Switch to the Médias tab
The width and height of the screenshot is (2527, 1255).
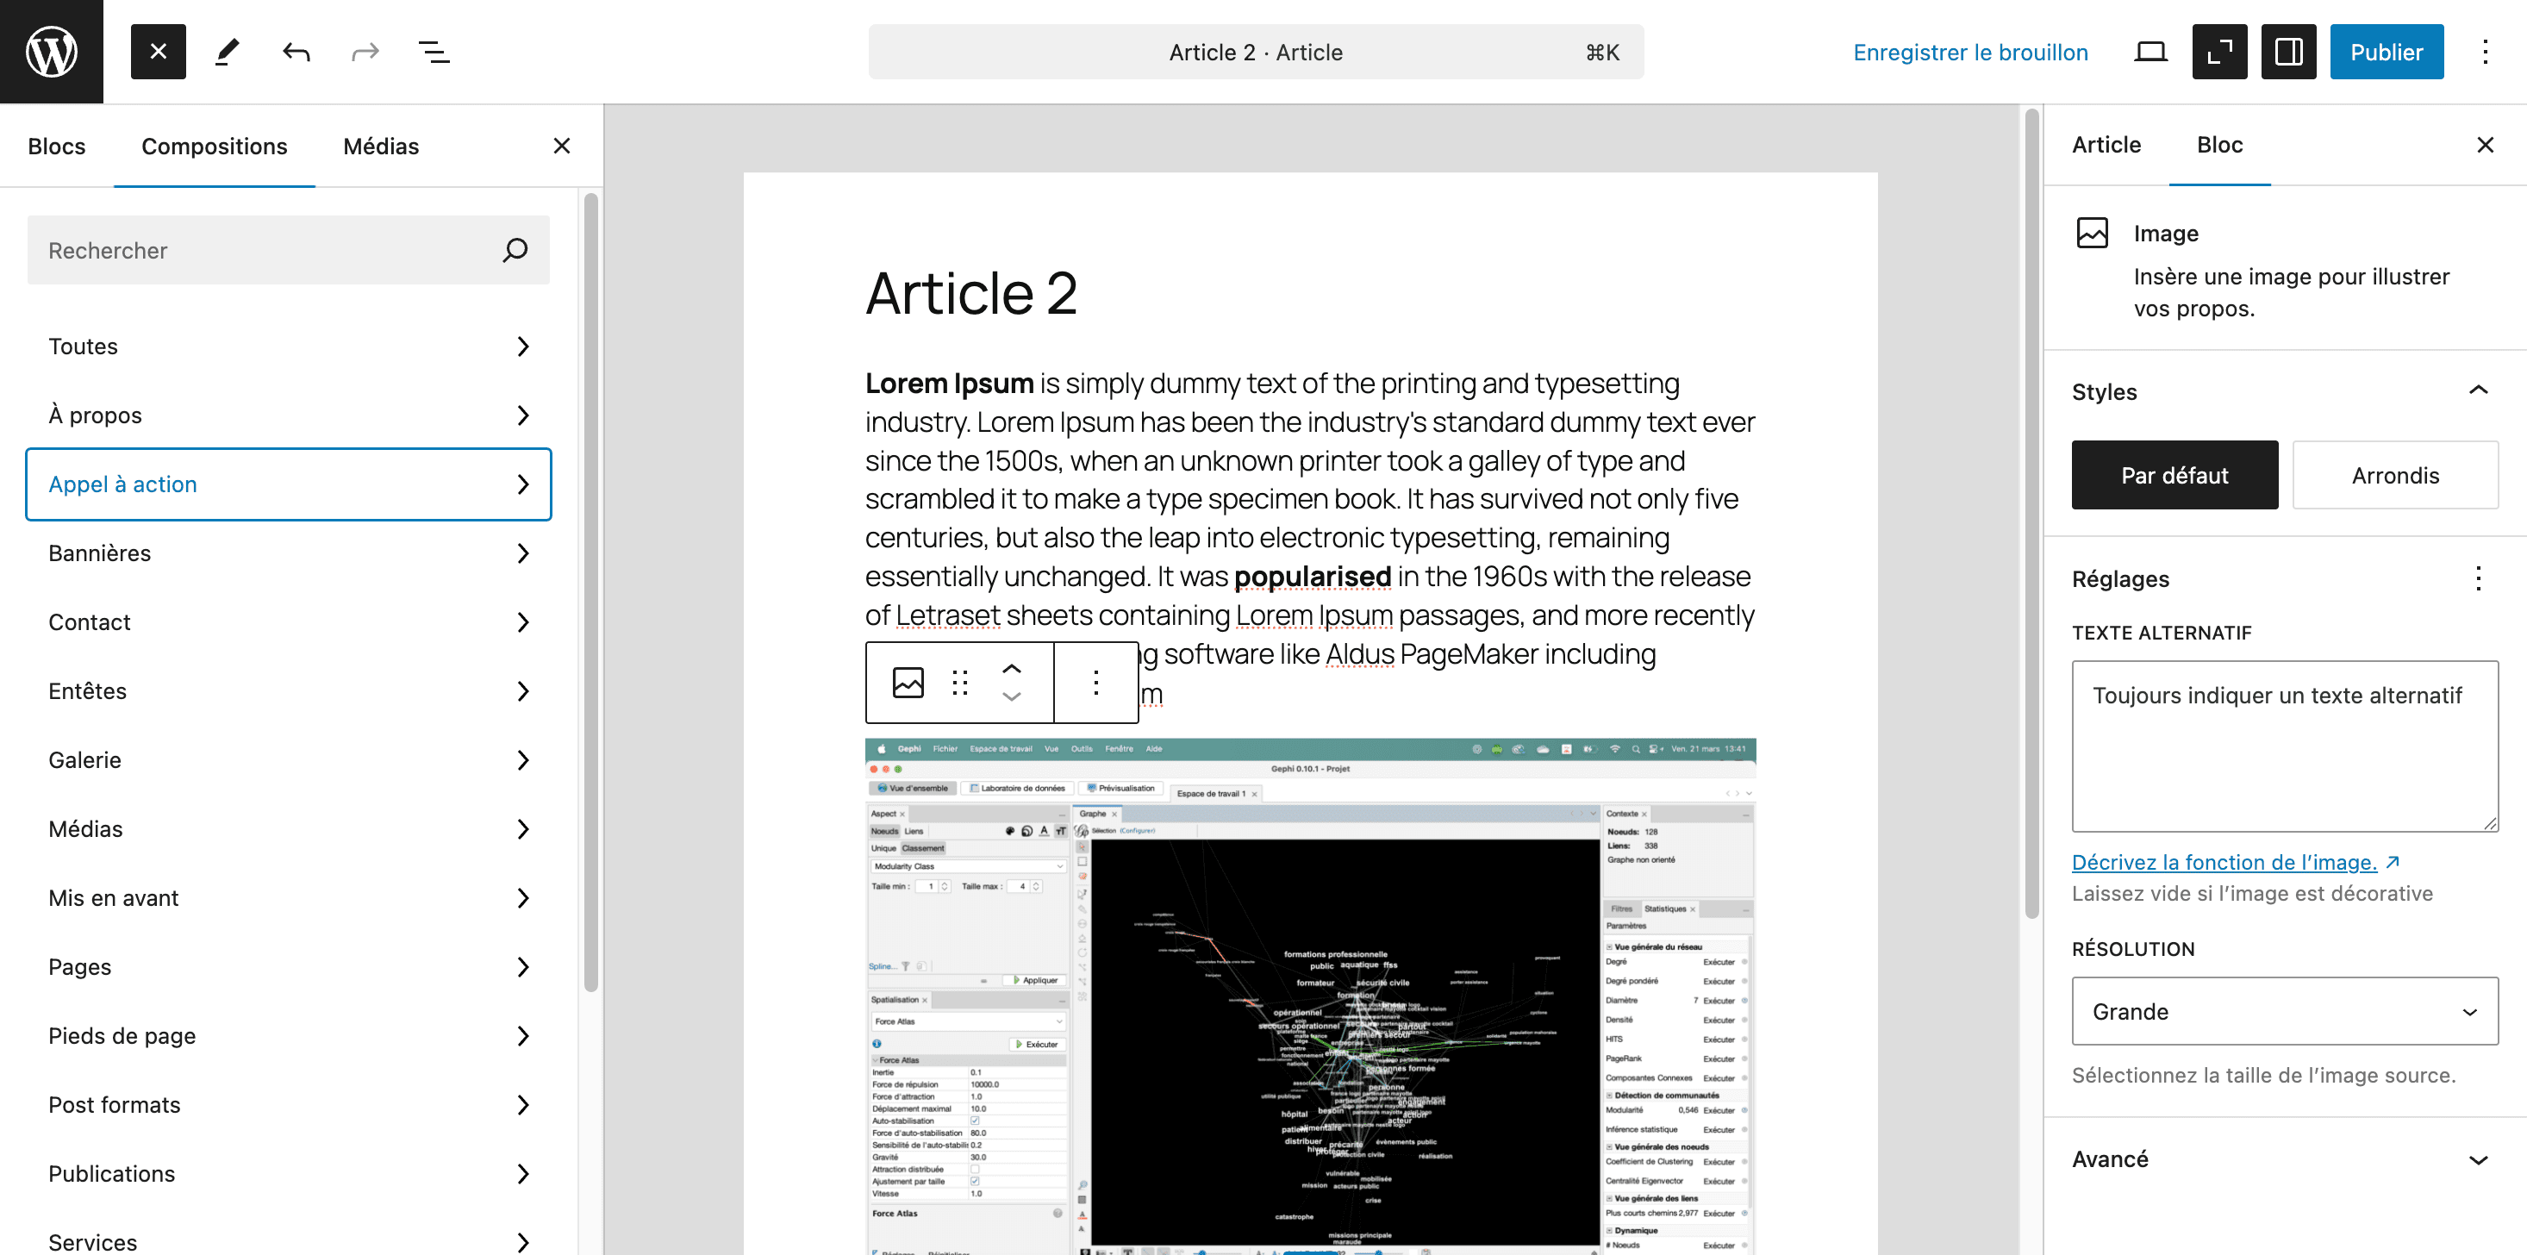coord(381,147)
